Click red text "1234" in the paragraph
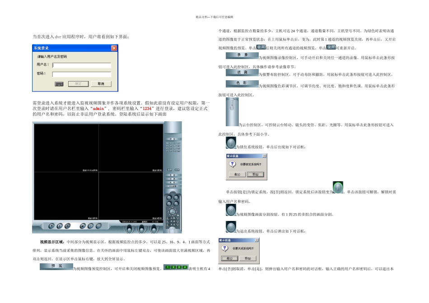The height and width of the screenshot is (303, 429). (x=147, y=109)
